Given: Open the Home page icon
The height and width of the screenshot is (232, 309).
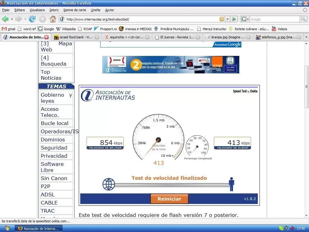Looking at the screenshot, I should click(x=53, y=19).
